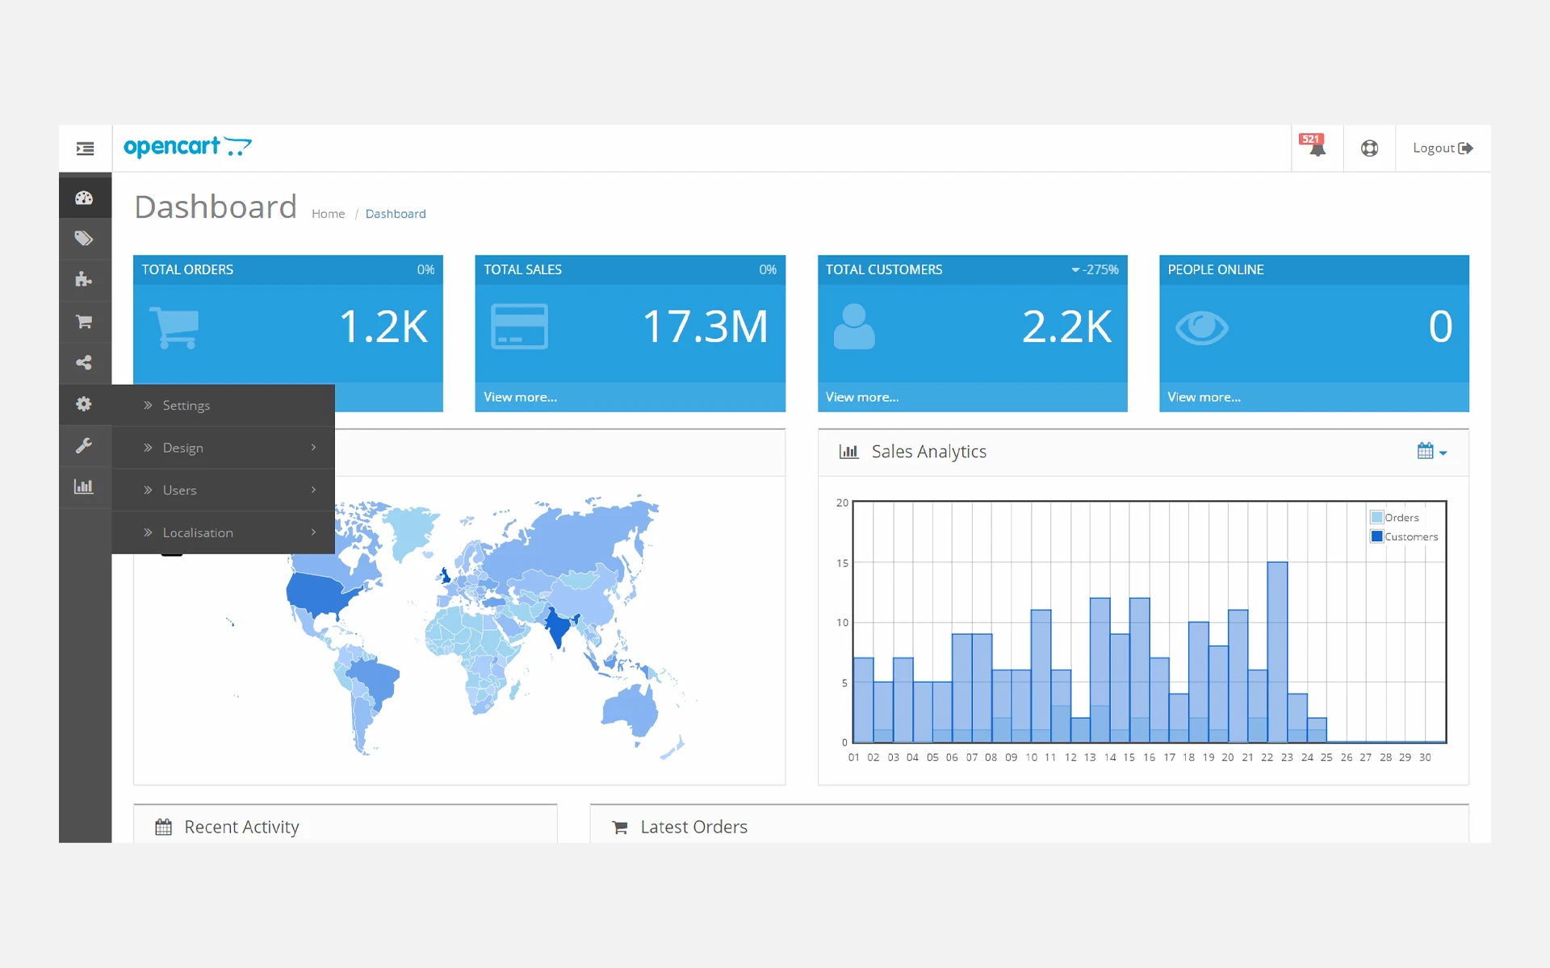The height and width of the screenshot is (968, 1550).
Task: Open the Sales Analytics calendar range dropdown
Action: point(1431,452)
